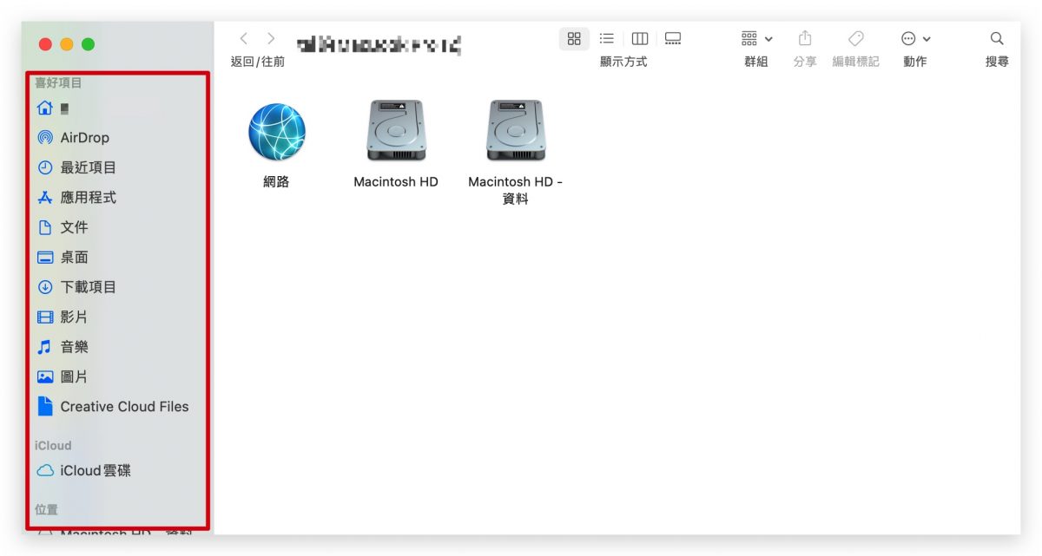1042x556 pixels.
Task: Click the 位置 section header
Action: click(x=46, y=510)
